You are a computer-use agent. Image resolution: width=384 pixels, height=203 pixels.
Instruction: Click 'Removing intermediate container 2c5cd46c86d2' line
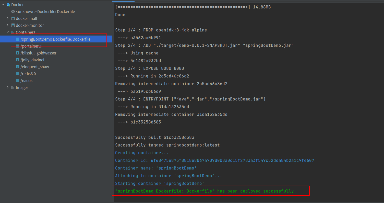tap(171, 84)
